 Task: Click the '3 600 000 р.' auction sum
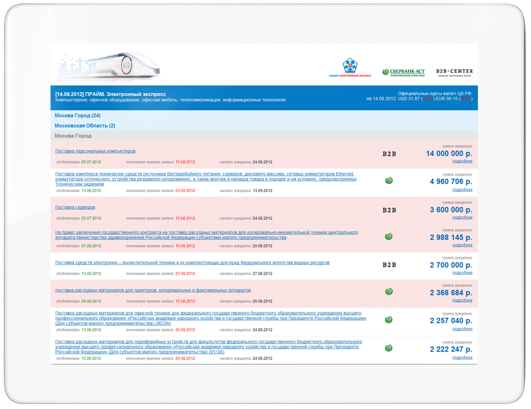pos(451,210)
